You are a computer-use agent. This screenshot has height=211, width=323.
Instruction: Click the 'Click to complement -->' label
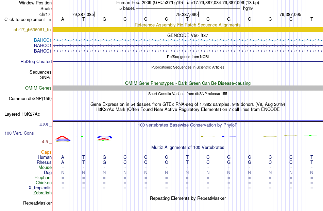pos(28,20)
